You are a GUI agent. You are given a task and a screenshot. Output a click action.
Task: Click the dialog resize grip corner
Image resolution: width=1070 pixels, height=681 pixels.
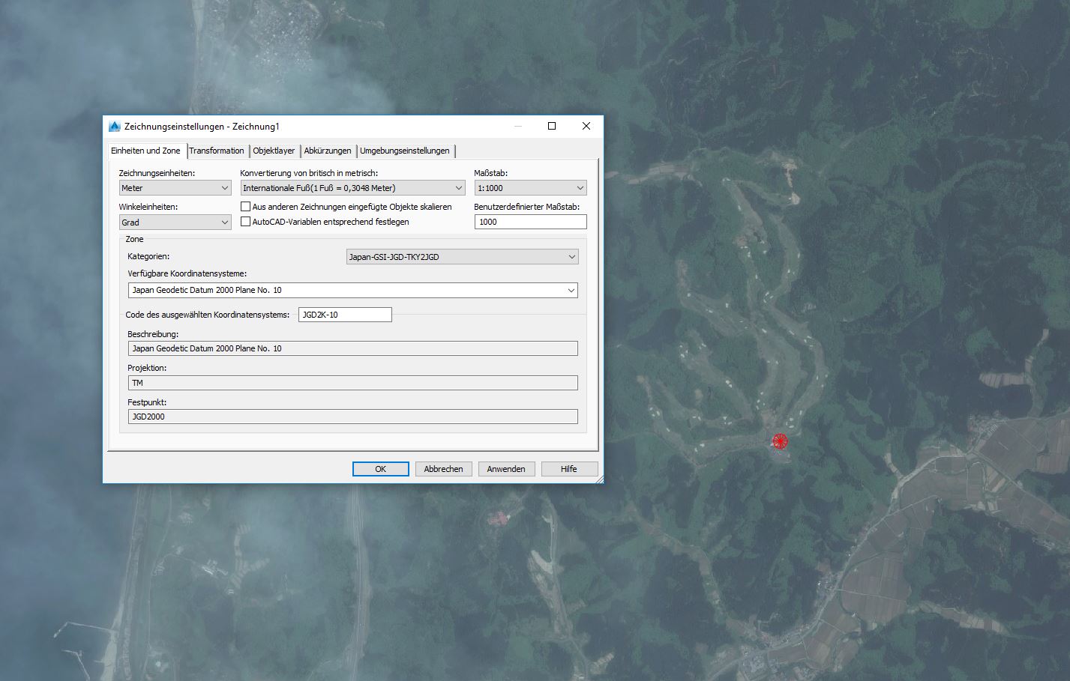[599, 479]
